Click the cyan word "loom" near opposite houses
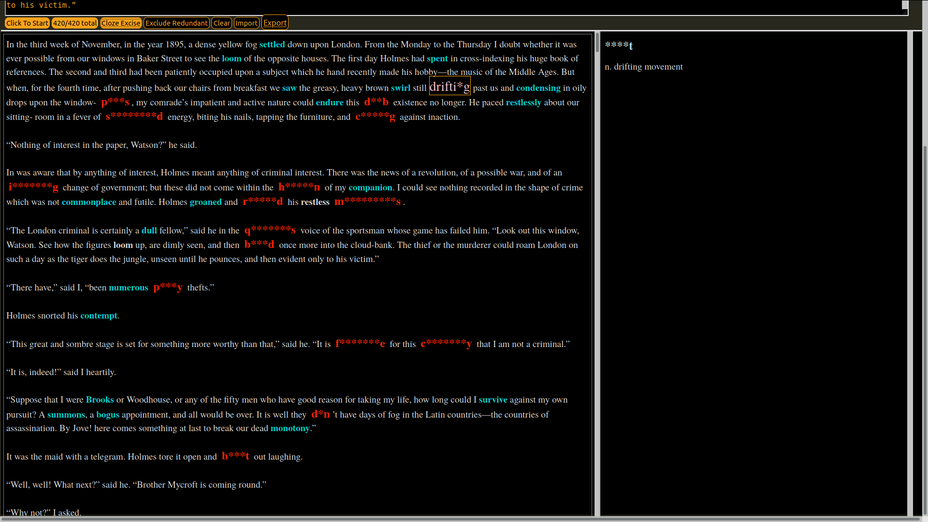 tap(232, 58)
